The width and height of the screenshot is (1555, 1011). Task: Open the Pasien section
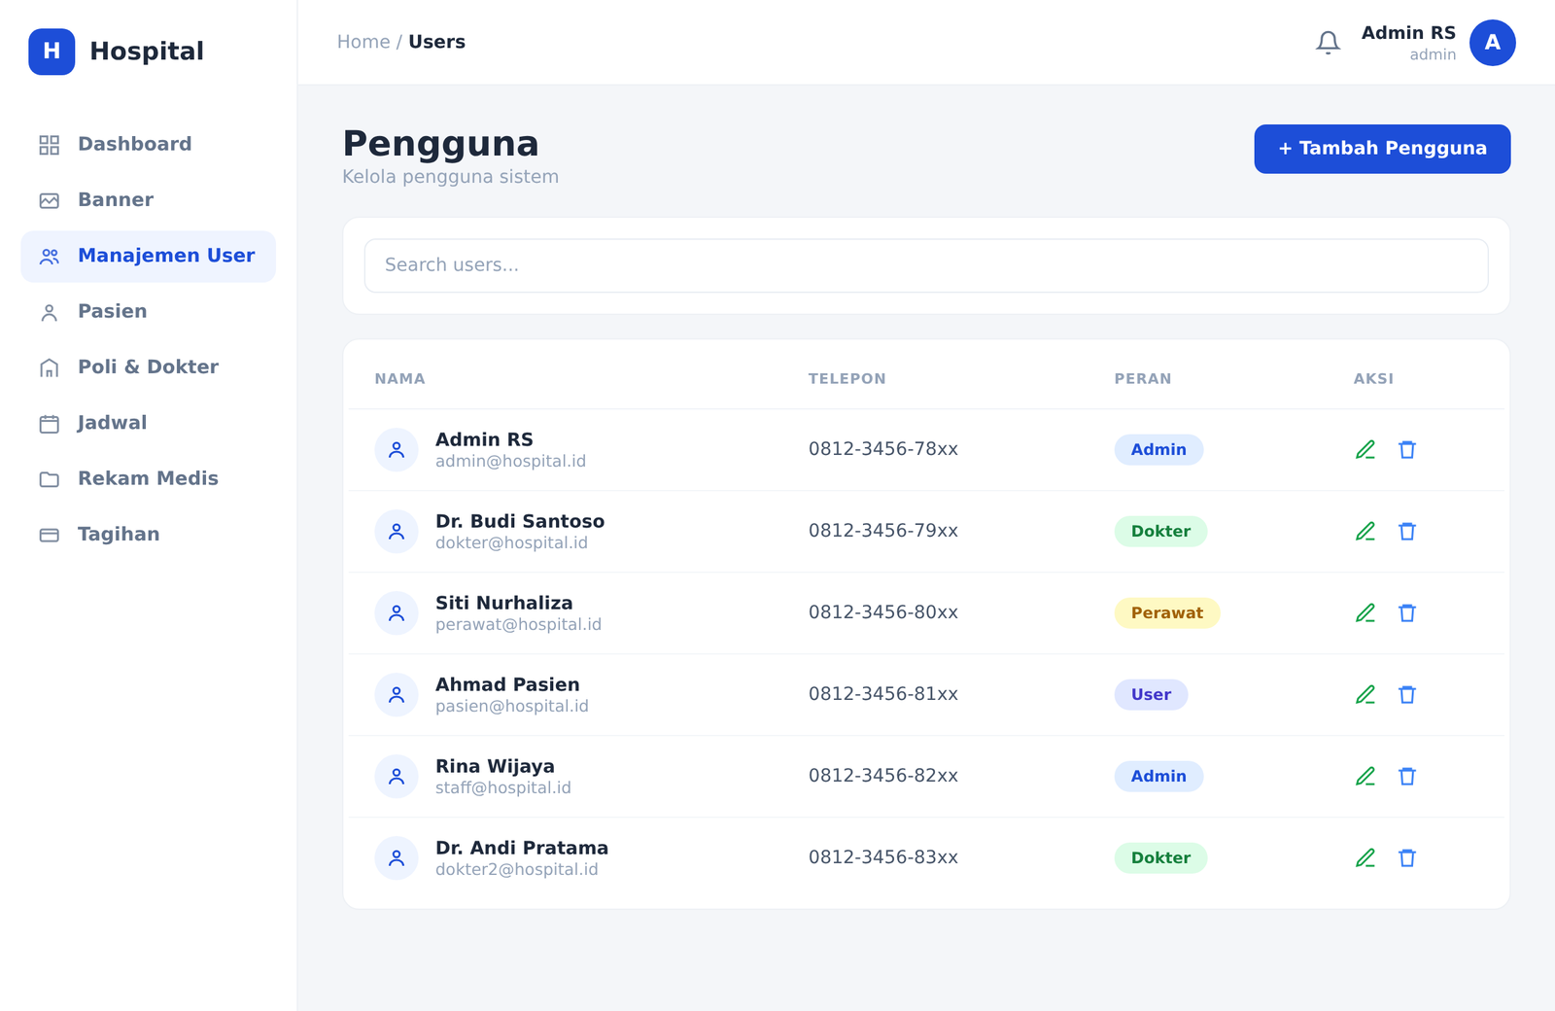[x=149, y=312]
